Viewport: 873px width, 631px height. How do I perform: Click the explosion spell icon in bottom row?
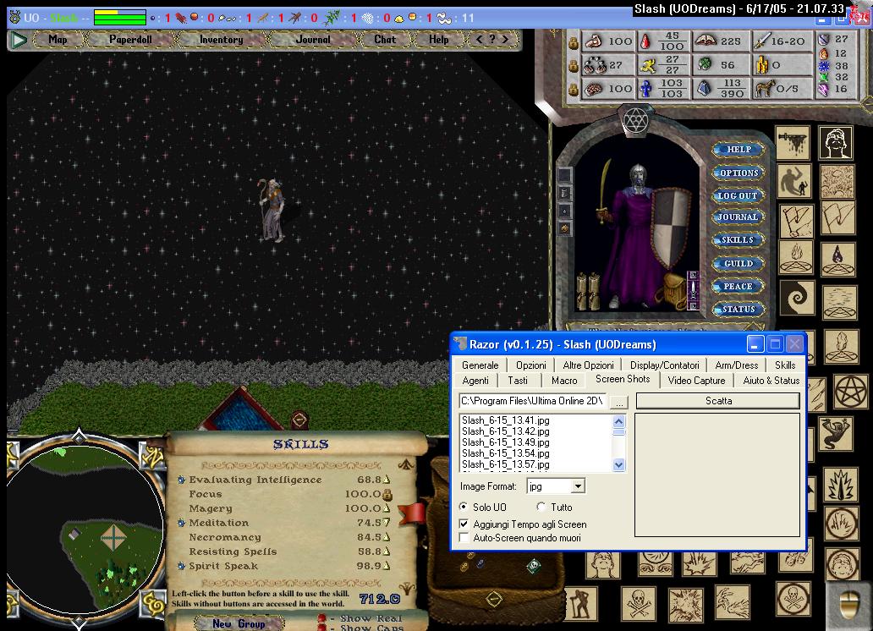pyautogui.click(x=686, y=604)
